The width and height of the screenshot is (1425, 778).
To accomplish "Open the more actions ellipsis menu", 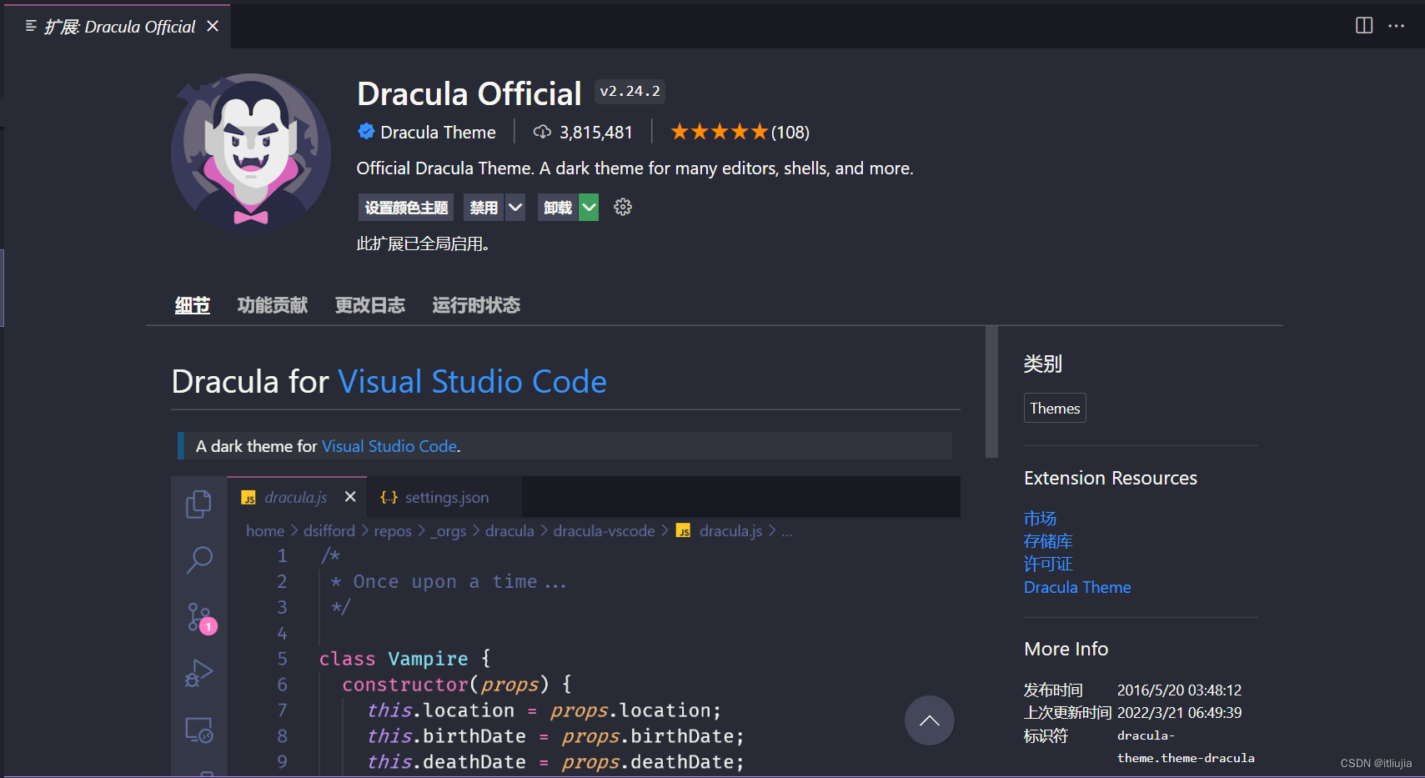I will click(1397, 26).
